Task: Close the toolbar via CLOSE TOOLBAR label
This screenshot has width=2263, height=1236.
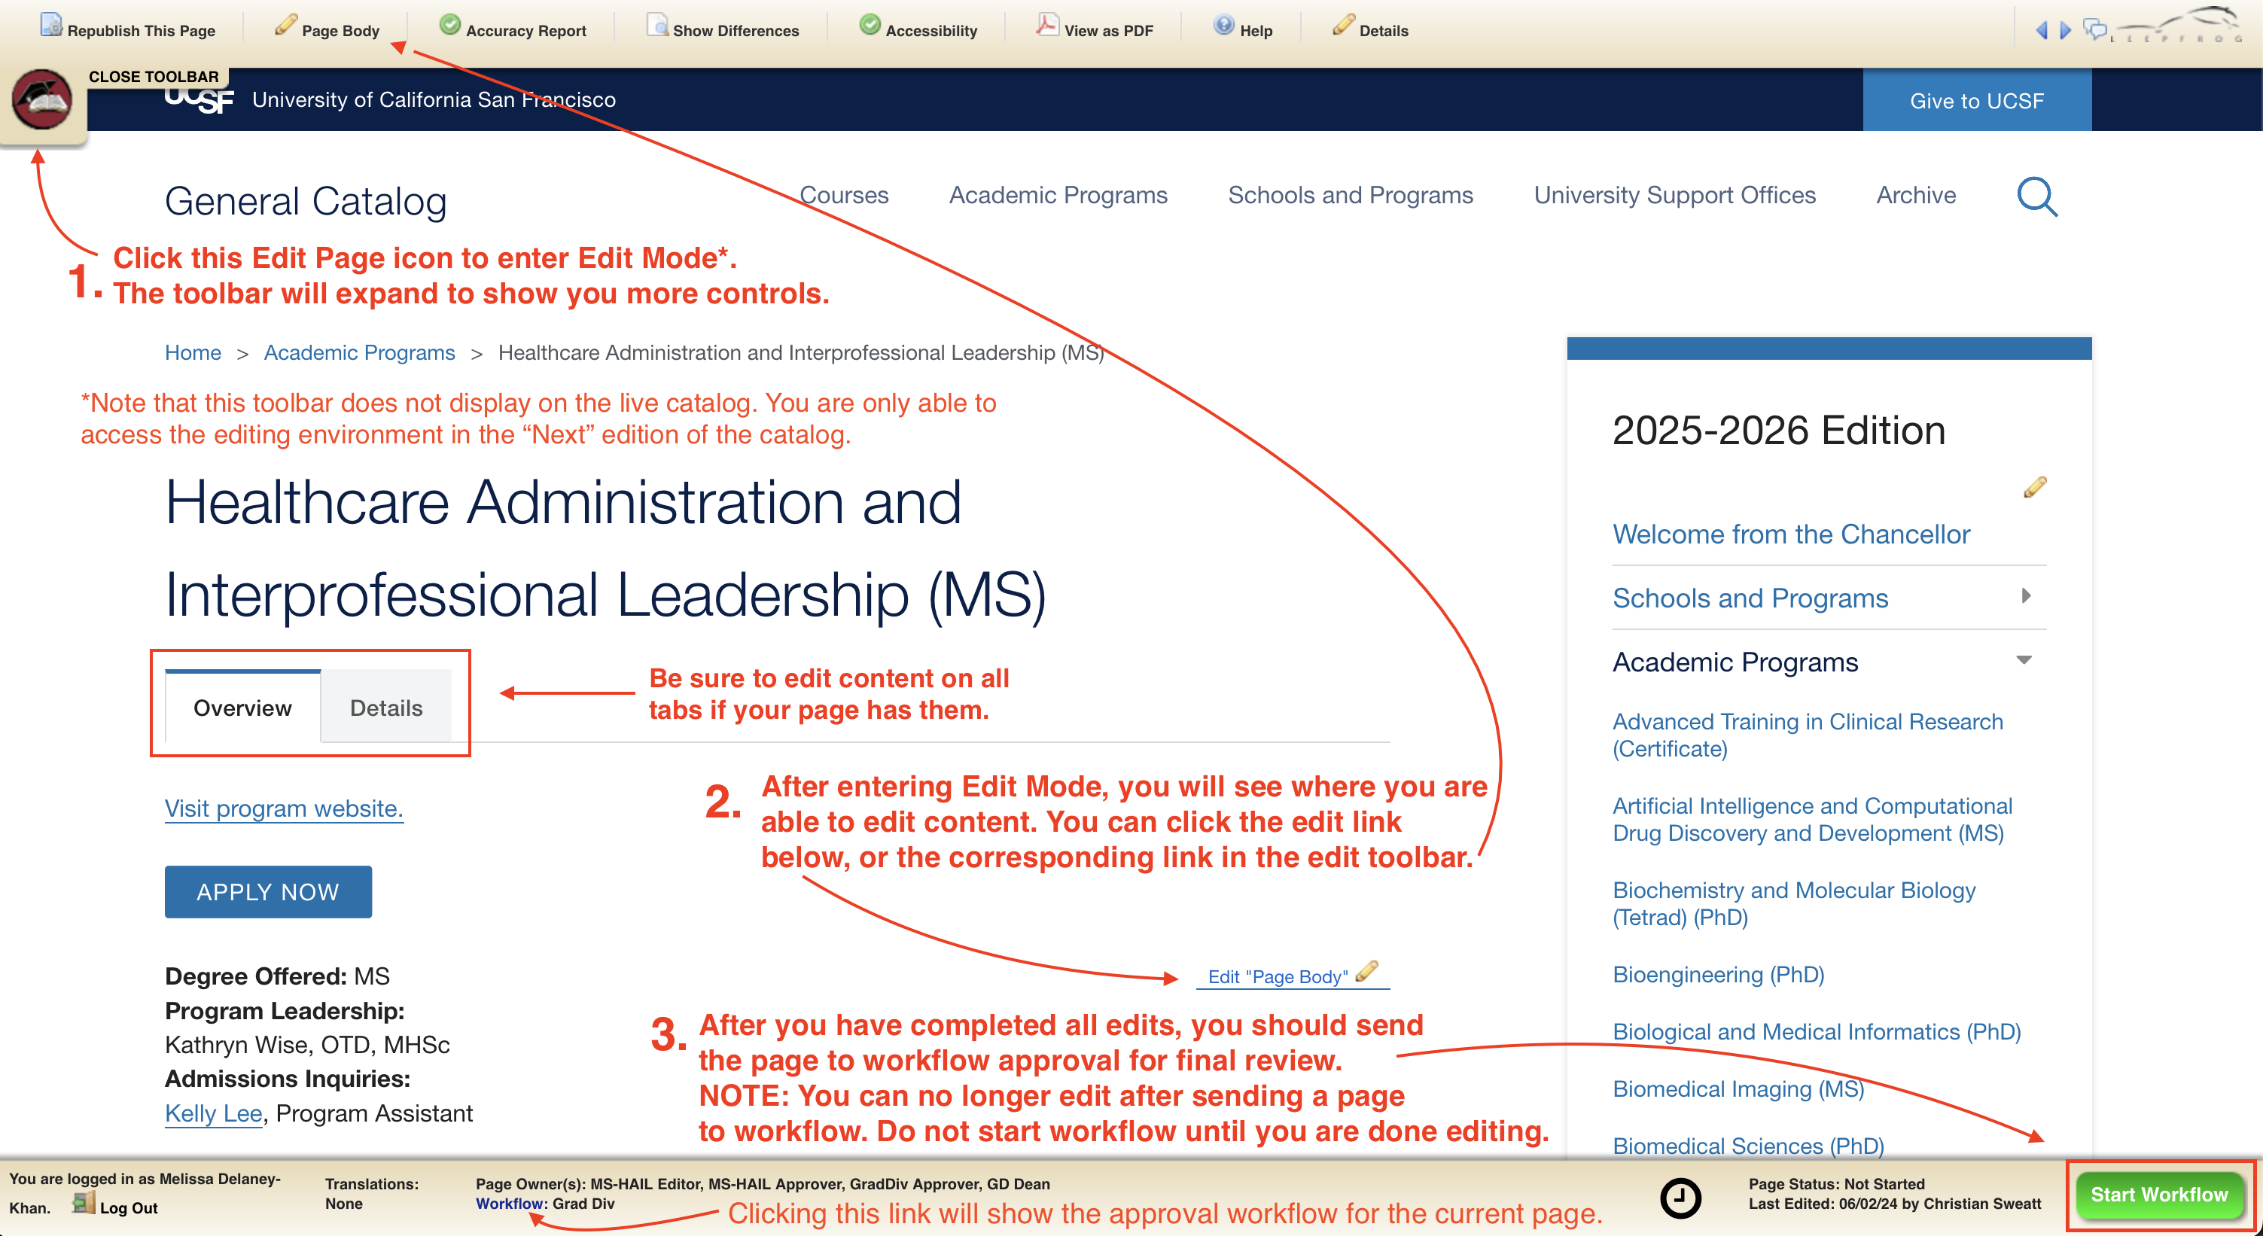Action: (x=153, y=77)
